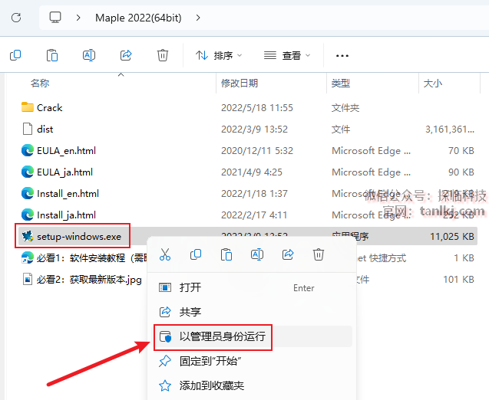Select the EULA_ja.html file
The image size is (489, 400).
57,172
